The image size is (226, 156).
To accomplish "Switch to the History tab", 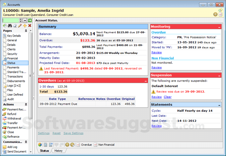I will pyautogui.click(x=58, y=151).
